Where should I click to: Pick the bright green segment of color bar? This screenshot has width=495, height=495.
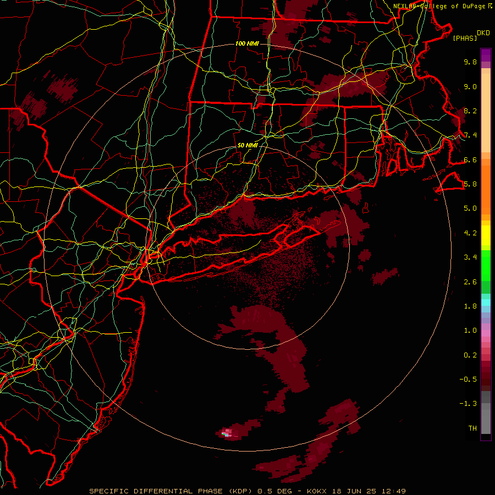(486, 265)
